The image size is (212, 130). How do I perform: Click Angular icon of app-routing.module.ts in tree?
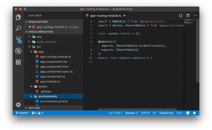pos(37,57)
